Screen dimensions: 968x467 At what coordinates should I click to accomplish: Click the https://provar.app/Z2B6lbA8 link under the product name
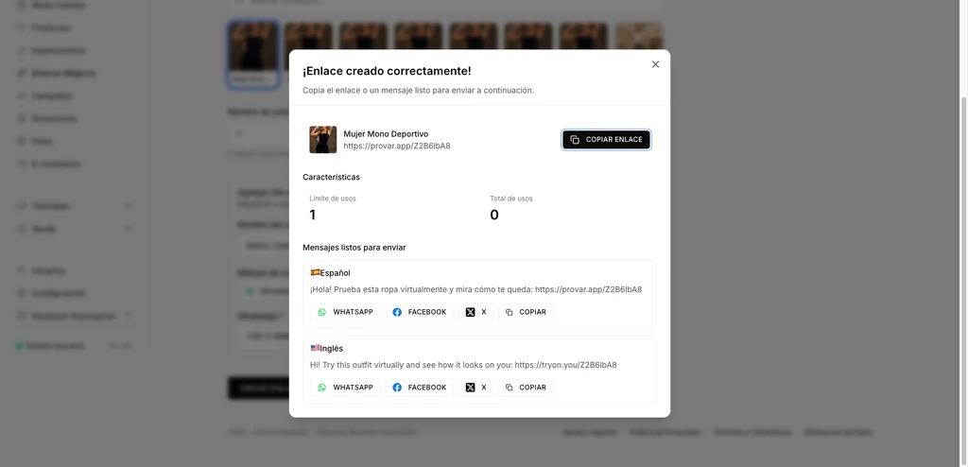point(397,147)
